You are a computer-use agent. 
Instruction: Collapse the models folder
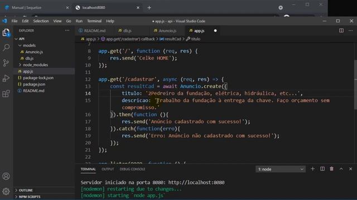[x=20, y=46]
